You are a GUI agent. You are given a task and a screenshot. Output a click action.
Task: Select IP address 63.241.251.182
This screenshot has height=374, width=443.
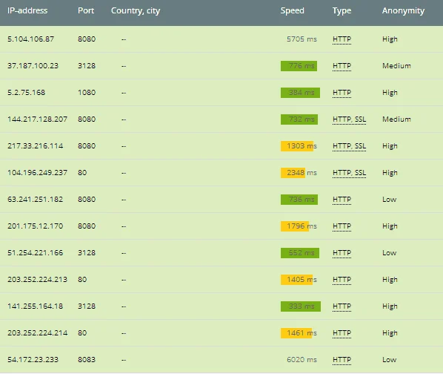pyautogui.click(x=36, y=200)
